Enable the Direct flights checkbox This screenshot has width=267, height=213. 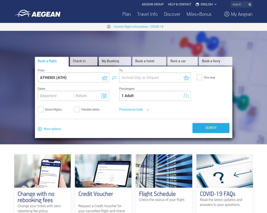[x=41, y=109]
